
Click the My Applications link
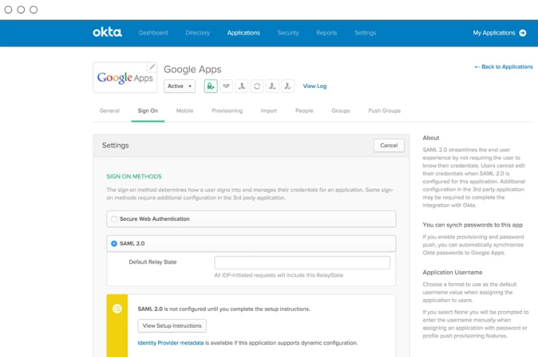click(494, 33)
